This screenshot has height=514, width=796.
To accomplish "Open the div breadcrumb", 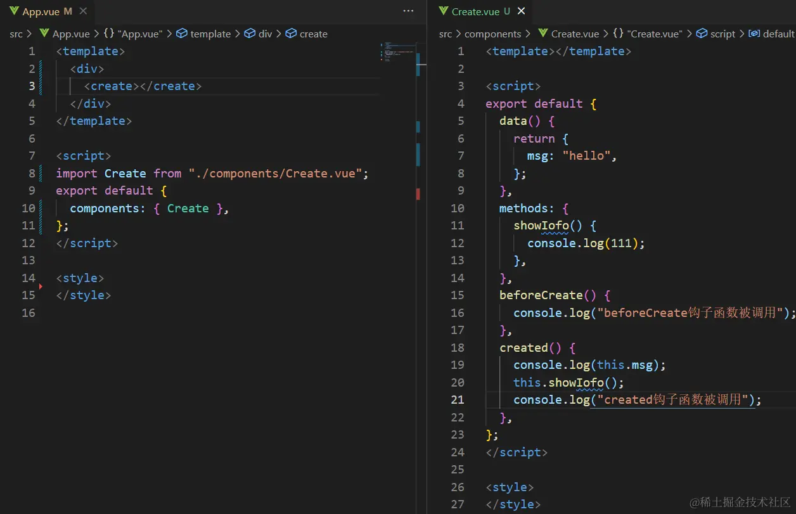I will tap(265, 34).
